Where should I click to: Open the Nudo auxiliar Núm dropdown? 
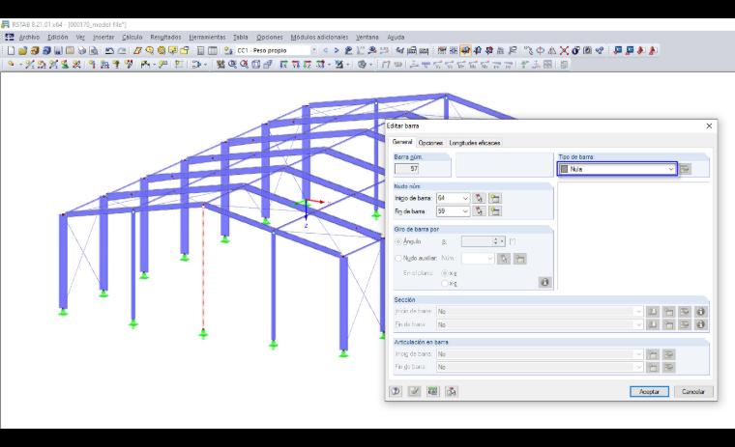tap(478, 258)
